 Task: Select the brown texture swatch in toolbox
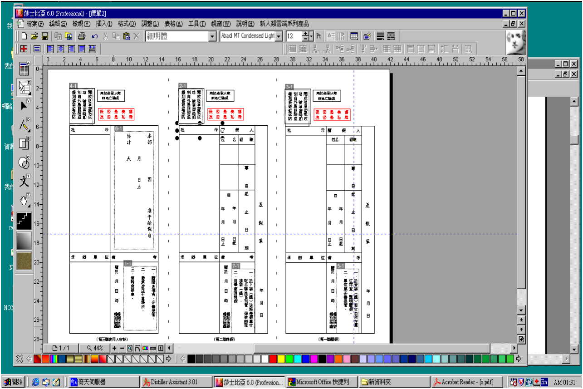[24, 261]
